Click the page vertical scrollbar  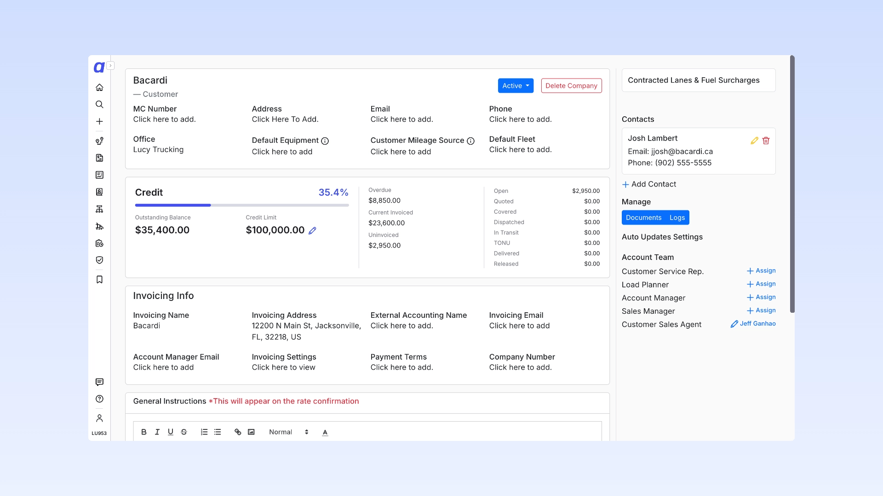[x=792, y=184]
